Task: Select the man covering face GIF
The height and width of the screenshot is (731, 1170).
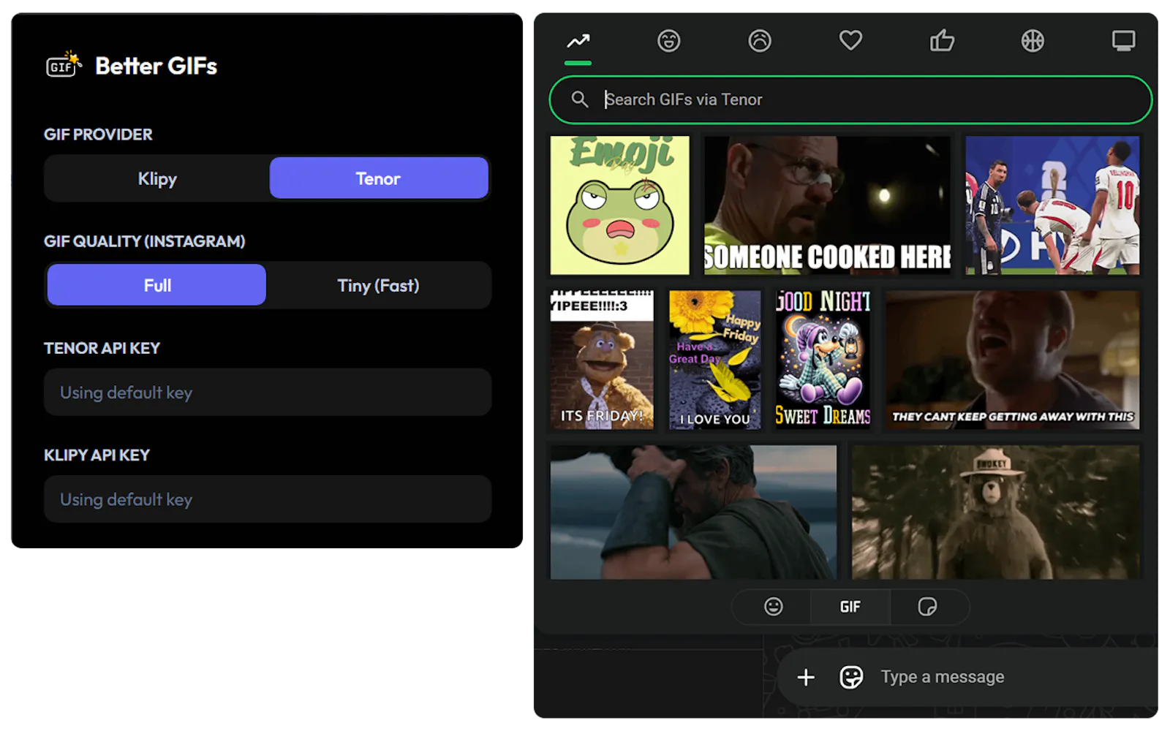Action: click(693, 512)
